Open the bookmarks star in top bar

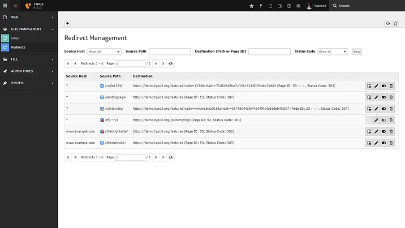[x=252, y=6]
